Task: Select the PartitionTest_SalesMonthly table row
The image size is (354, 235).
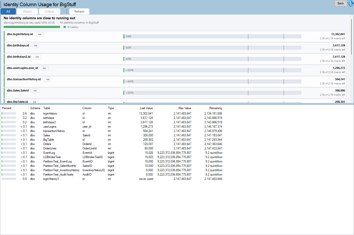Action: click(112, 166)
